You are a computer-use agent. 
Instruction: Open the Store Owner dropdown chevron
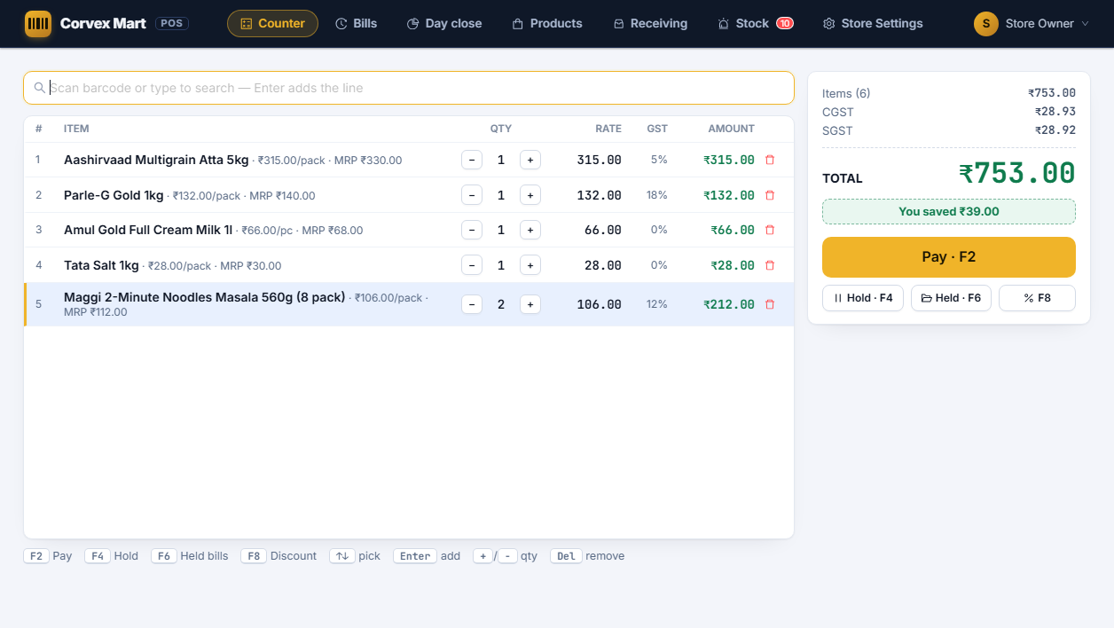[x=1085, y=24]
